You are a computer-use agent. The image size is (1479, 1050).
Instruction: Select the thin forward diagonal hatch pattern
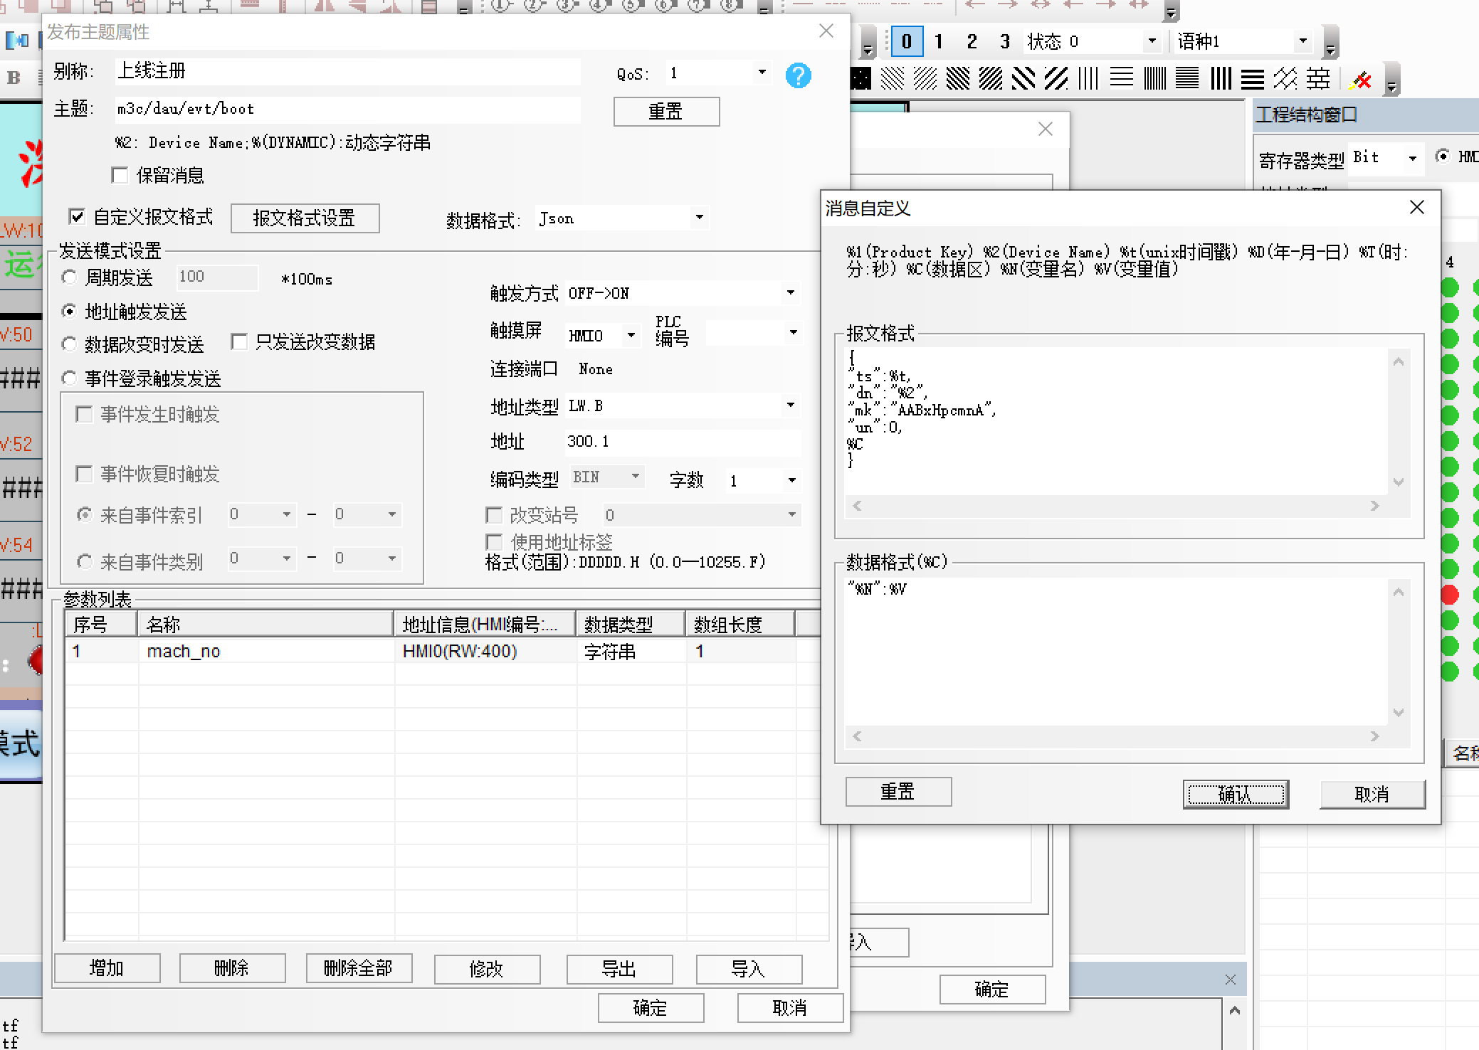pyautogui.click(x=925, y=78)
